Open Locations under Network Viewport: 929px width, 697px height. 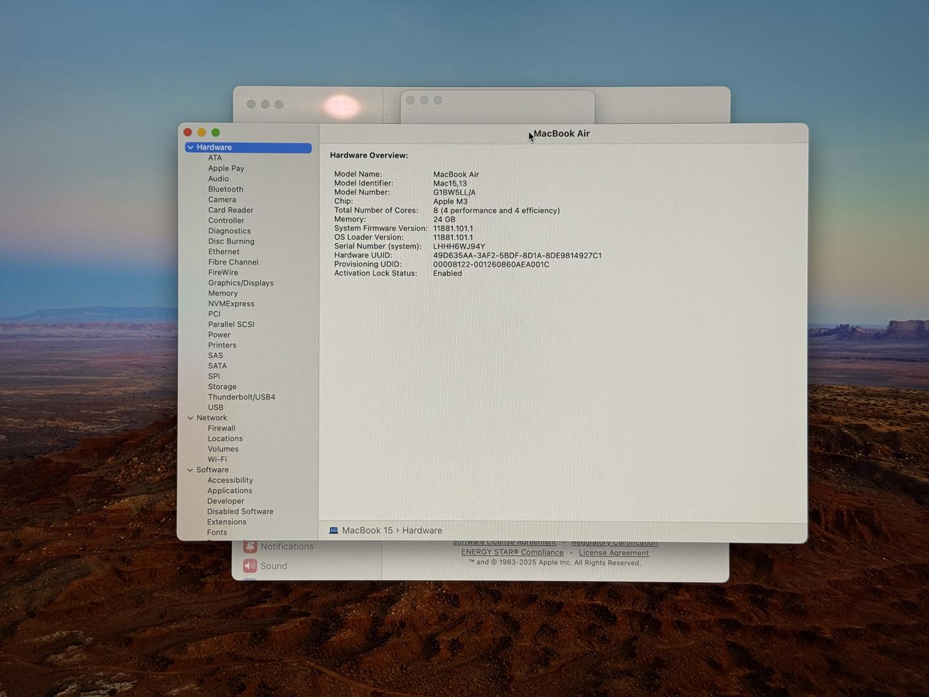(x=225, y=439)
